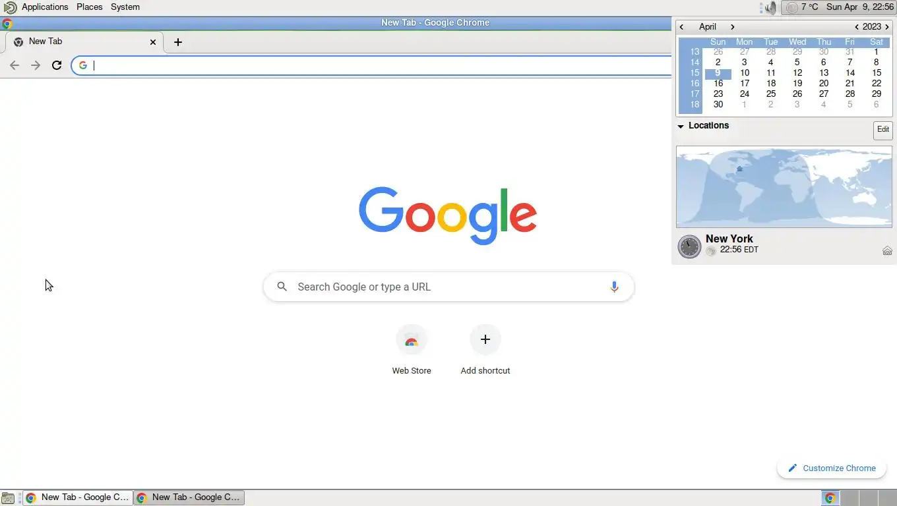
Task: Select April 30 in calendar
Action: (718, 105)
